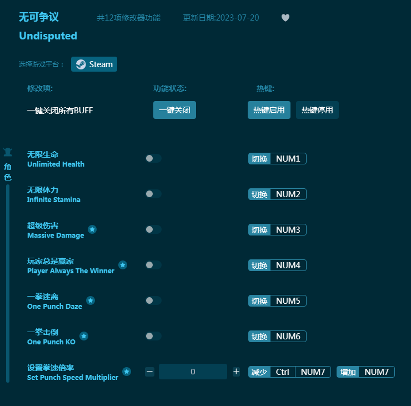Screen dimensions: 411x406
Task: Click the heart favorite icon
Action: coord(285,18)
